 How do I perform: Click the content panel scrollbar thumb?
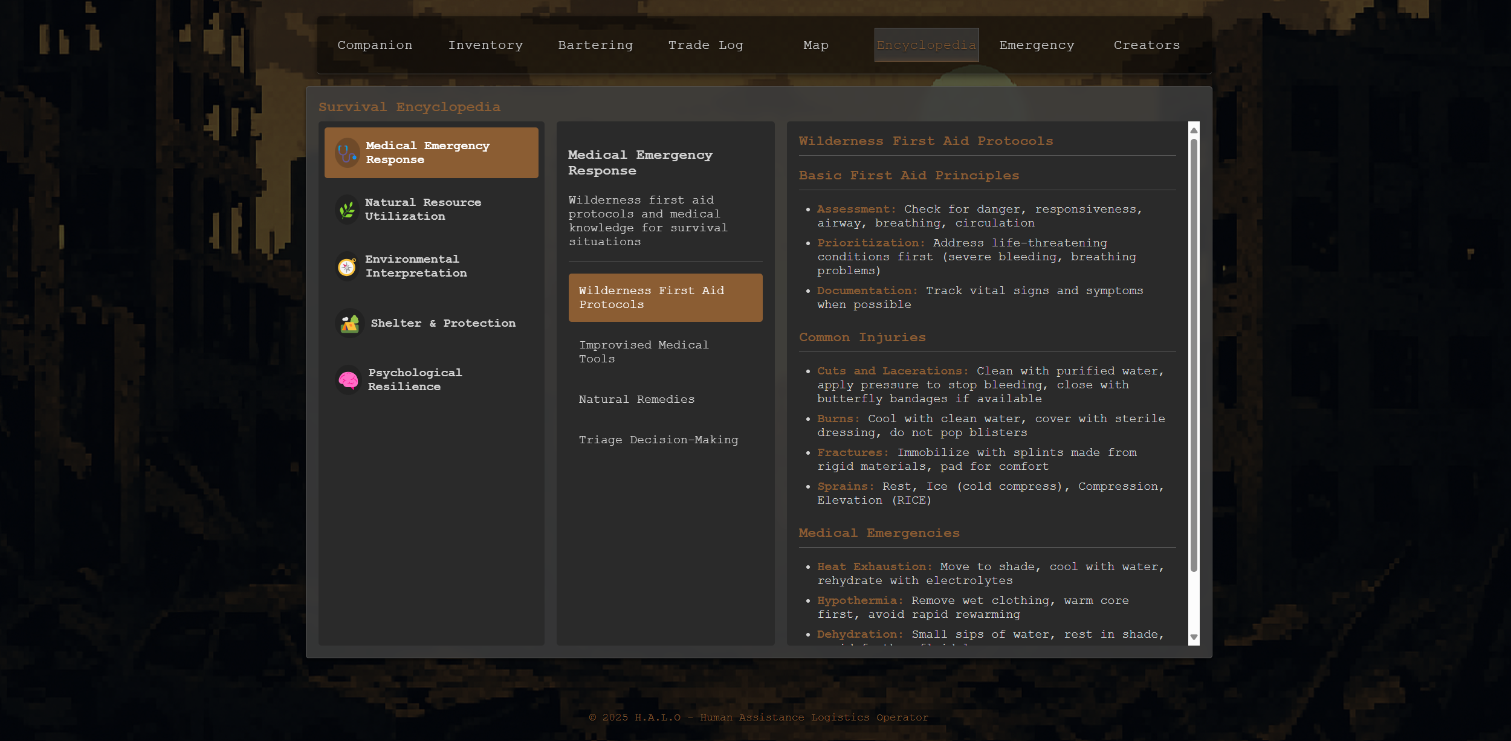[x=1194, y=354]
